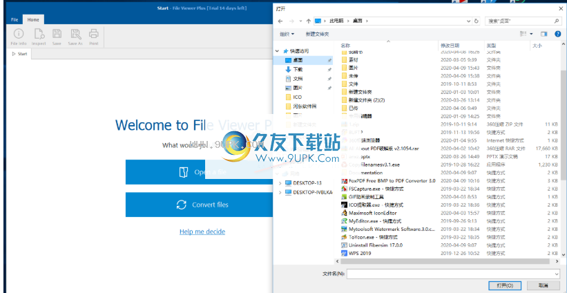Select the Start document tab
The image size is (567, 293).
point(19,54)
